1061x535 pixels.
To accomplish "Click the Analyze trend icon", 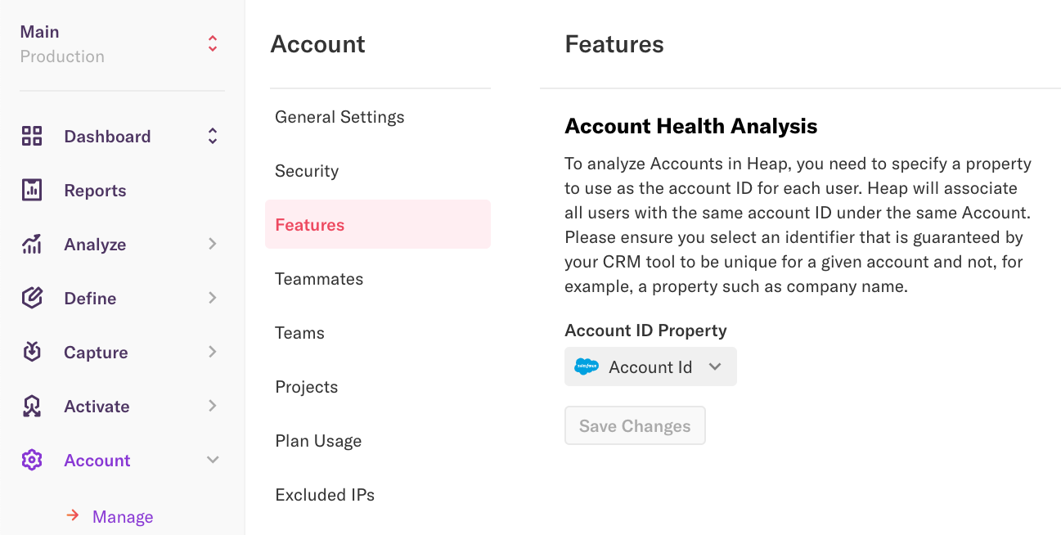I will (x=32, y=245).
